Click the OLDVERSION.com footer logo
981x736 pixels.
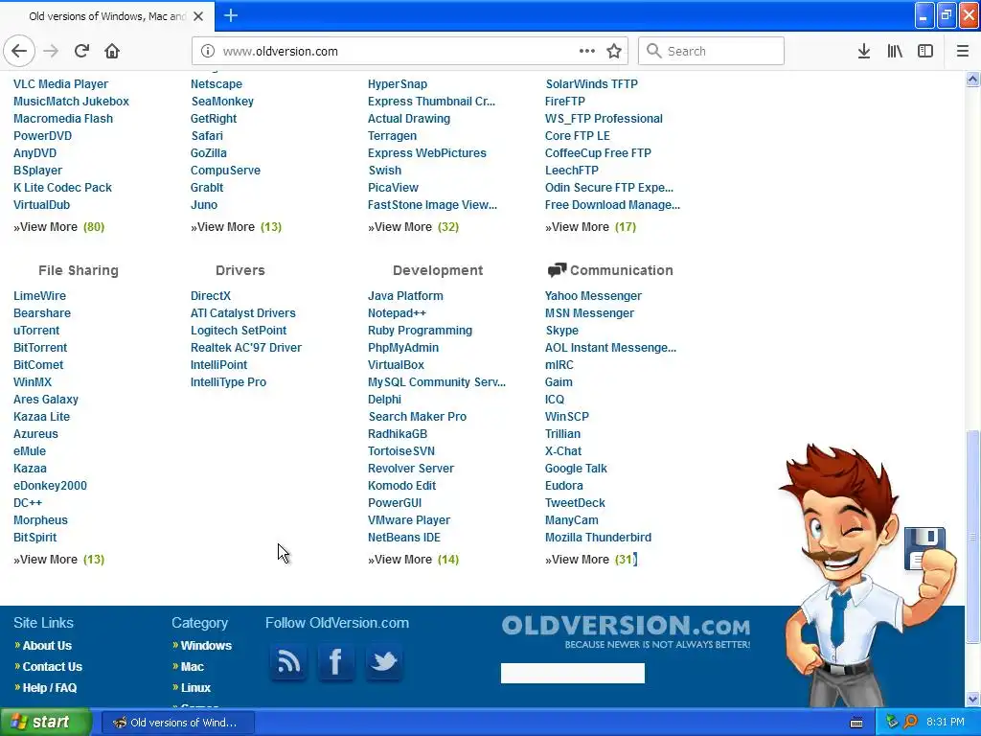tap(626, 632)
